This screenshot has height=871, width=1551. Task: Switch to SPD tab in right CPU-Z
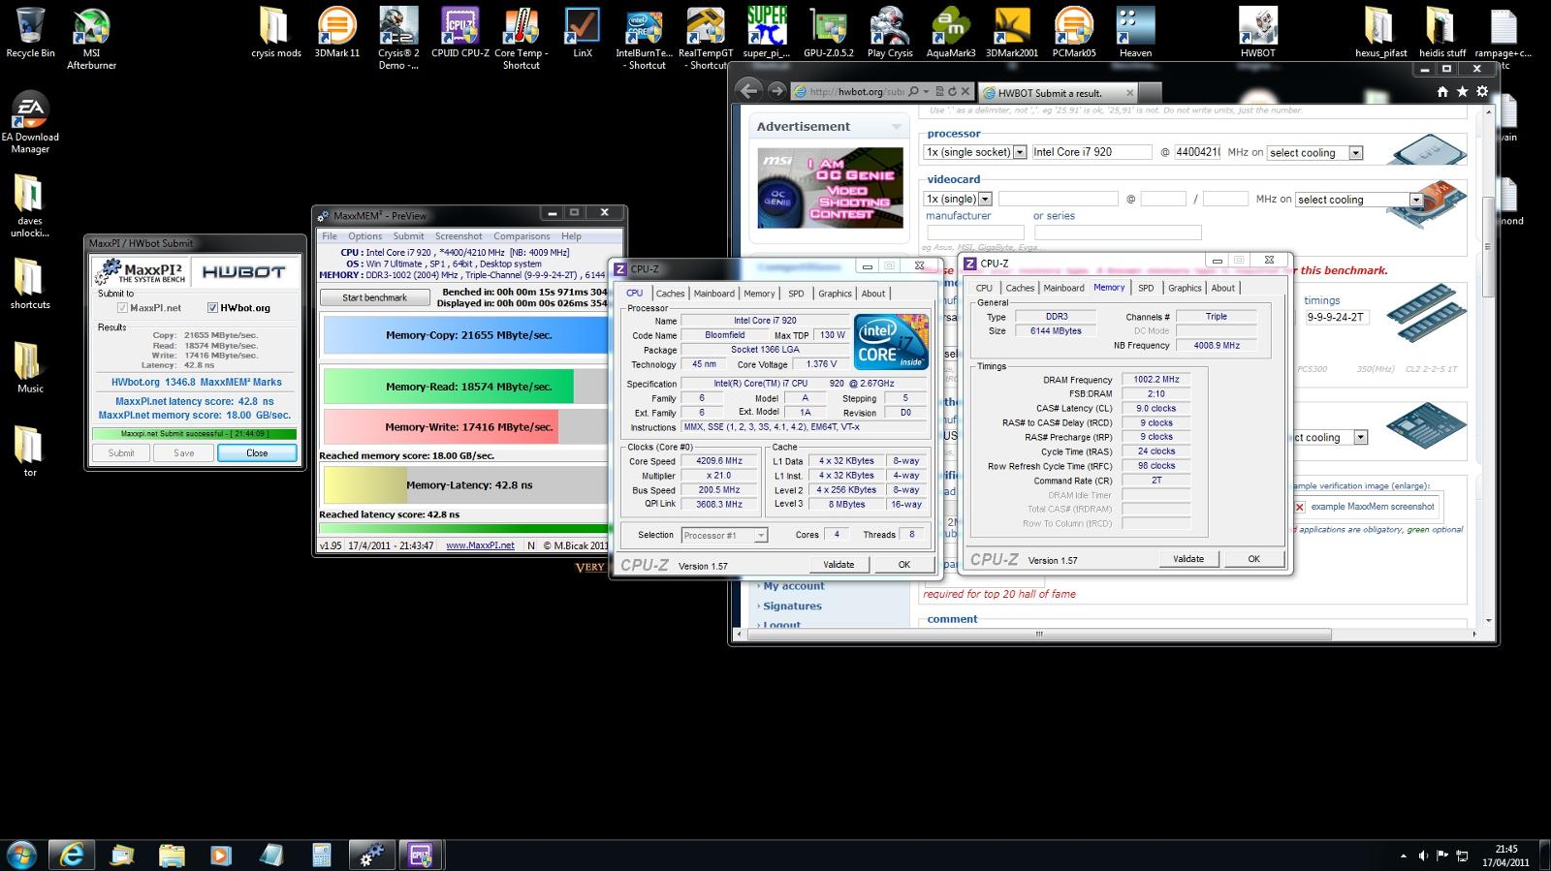coord(1146,288)
